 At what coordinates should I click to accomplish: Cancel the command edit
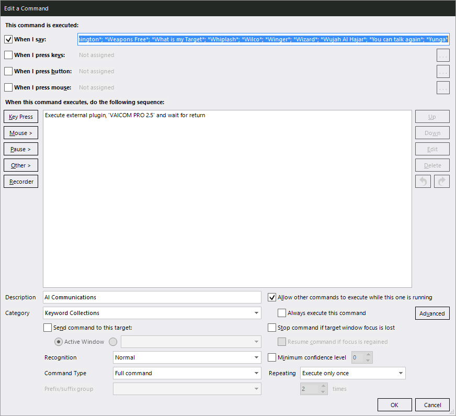coord(432,405)
